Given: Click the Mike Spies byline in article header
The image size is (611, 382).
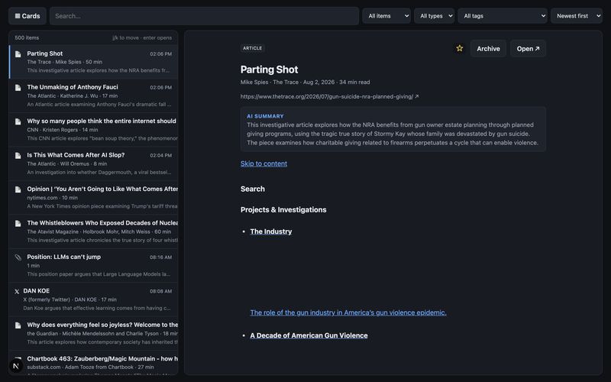Looking at the screenshot, I should (x=254, y=83).
